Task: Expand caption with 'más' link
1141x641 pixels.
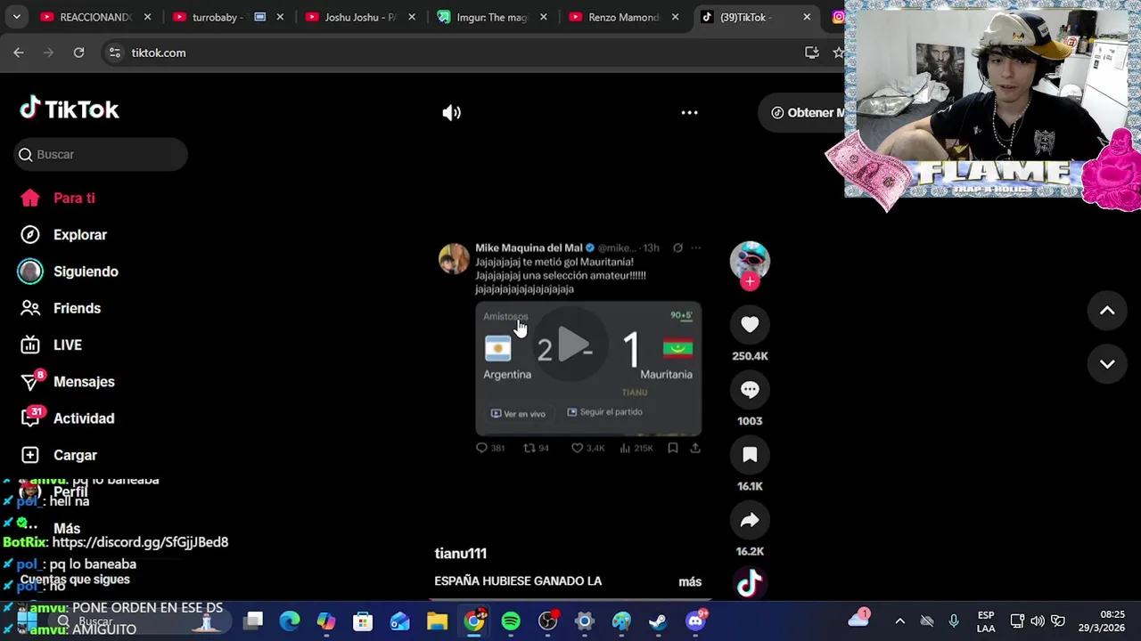Action: click(x=690, y=581)
